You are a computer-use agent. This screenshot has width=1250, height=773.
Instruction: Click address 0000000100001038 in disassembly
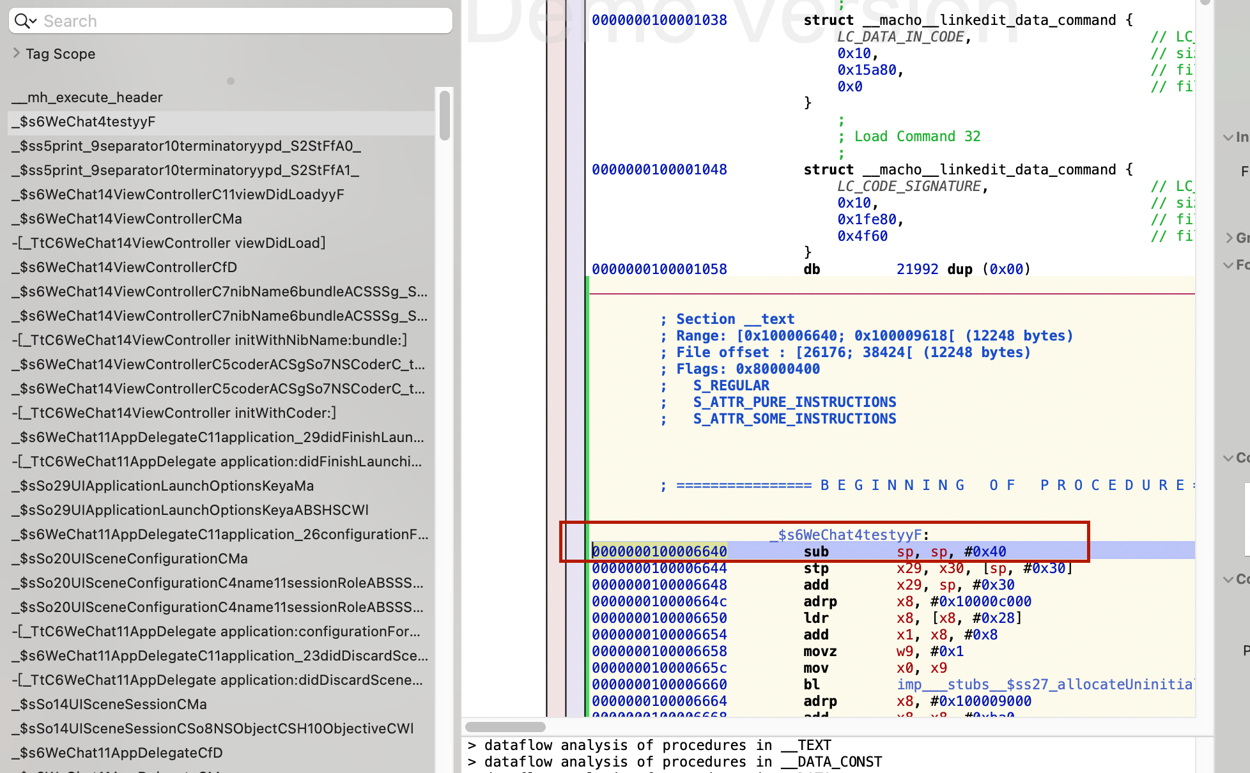pyautogui.click(x=659, y=20)
